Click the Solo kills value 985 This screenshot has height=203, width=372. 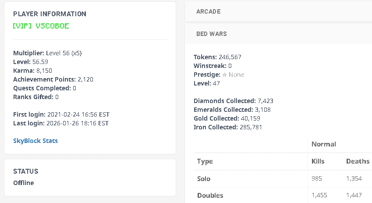coord(317,179)
